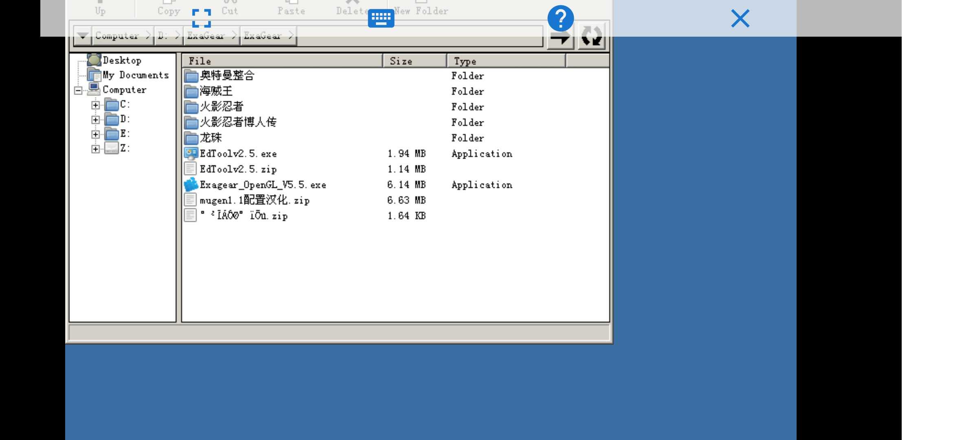Click the mugen1.1配置汉化.zip file name
The image size is (953, 440).
tap(255, 200)
